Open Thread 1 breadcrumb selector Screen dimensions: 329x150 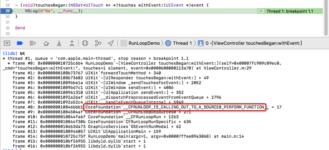coord(179,43)
